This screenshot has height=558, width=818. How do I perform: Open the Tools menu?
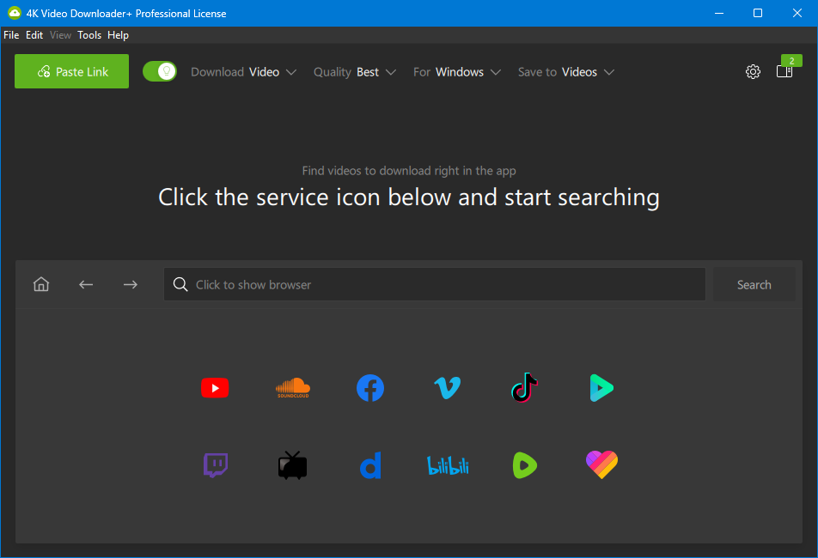coord(89,35)
